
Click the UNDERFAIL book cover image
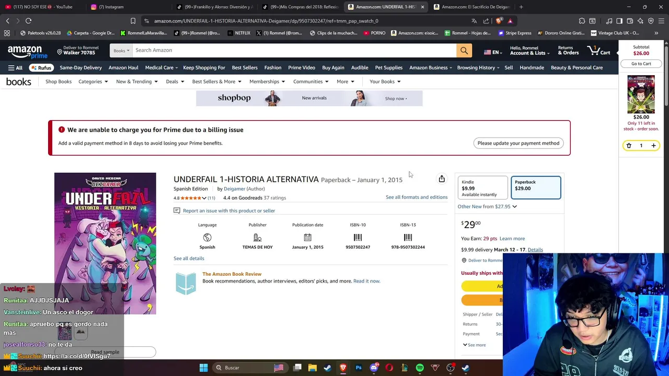(x=105, y=243)
